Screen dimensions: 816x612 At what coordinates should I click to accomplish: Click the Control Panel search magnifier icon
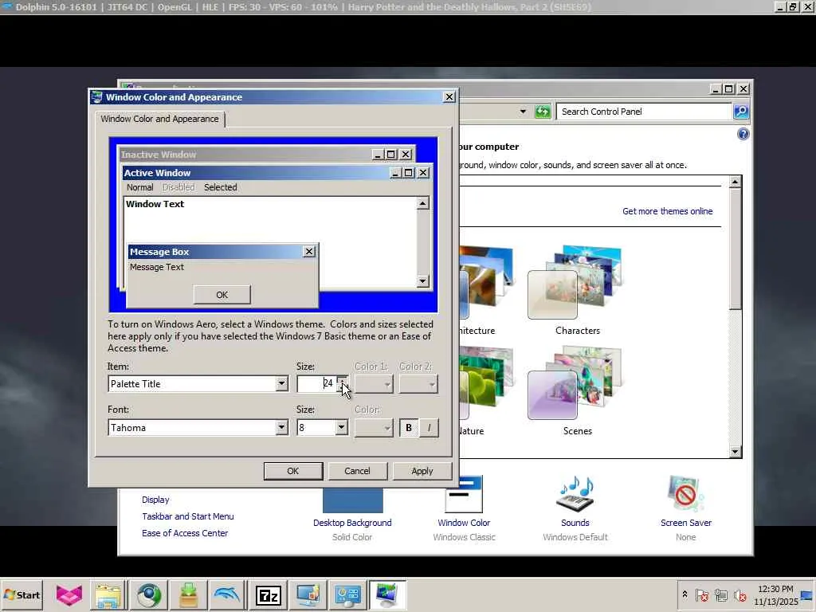point(740,112)
